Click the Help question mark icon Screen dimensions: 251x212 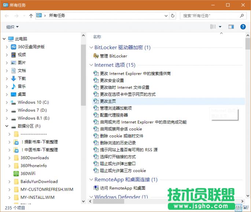point(243,27)
